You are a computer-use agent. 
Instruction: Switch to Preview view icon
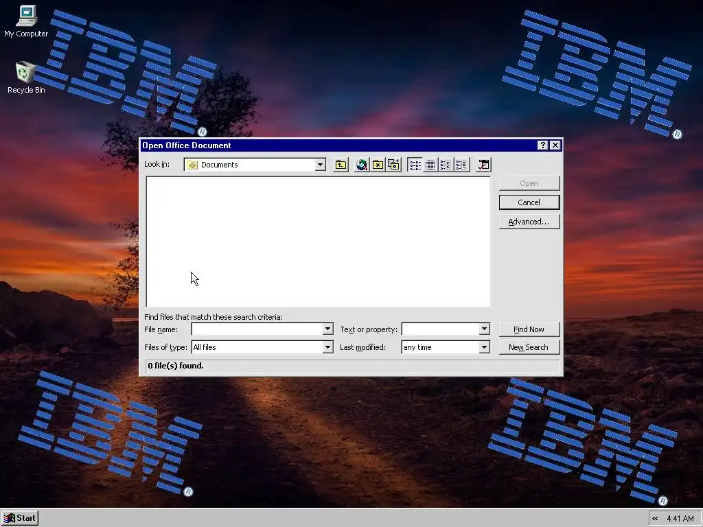[461, 165]
